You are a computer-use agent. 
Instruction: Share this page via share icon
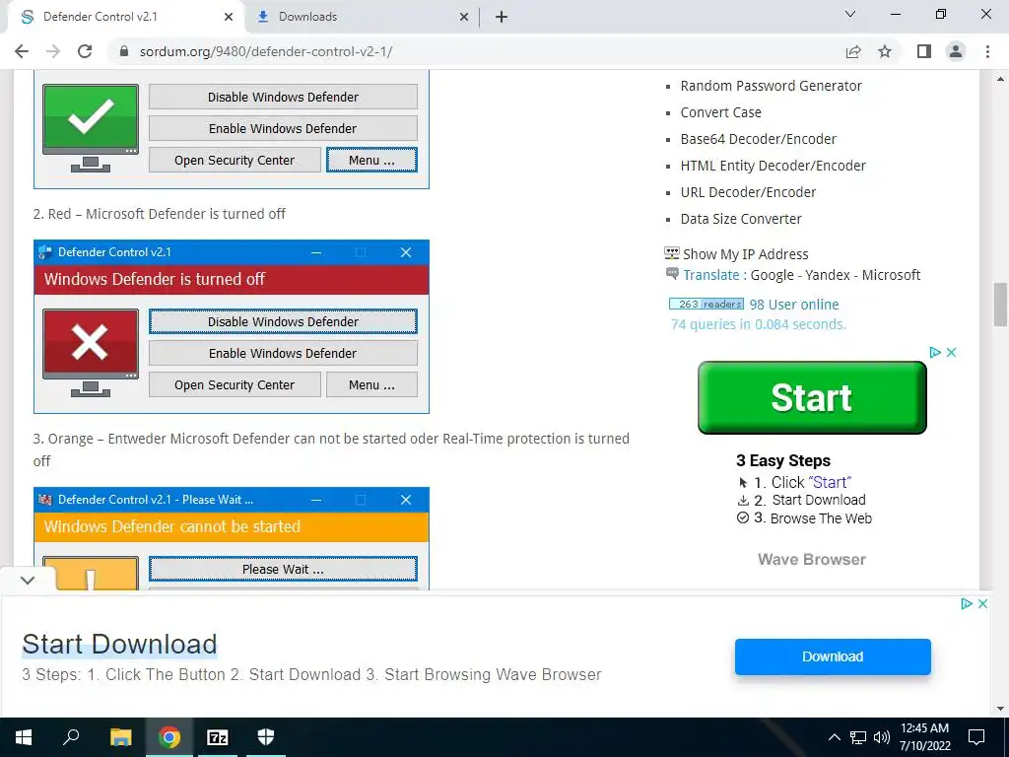[x=853, y=51]
